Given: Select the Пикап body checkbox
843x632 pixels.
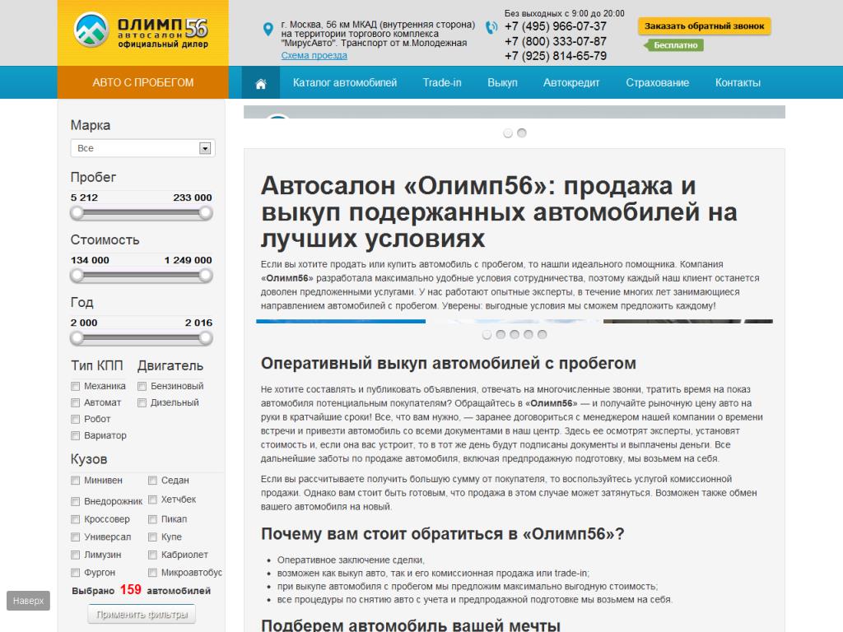Looking at the screenshot, I should (152, 520).
